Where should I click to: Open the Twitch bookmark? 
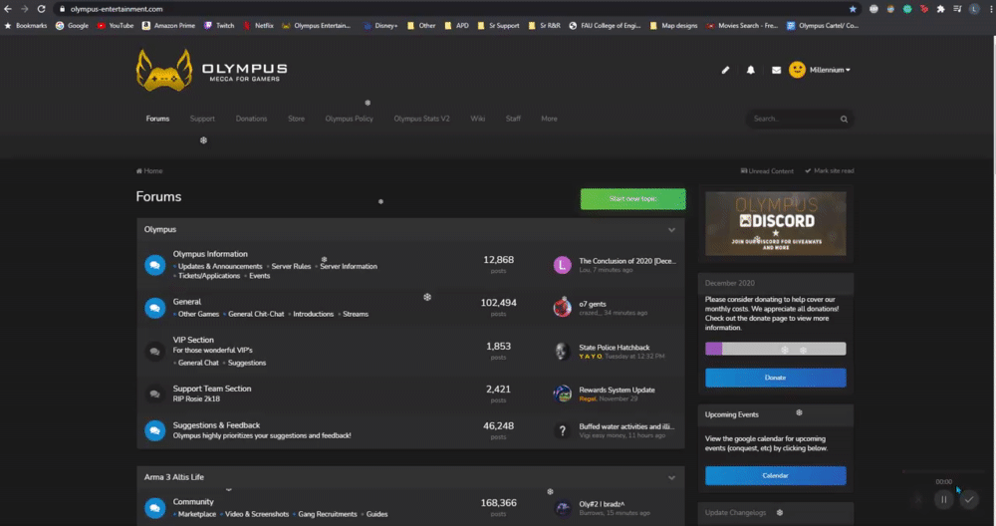click(x=219, y=26)
